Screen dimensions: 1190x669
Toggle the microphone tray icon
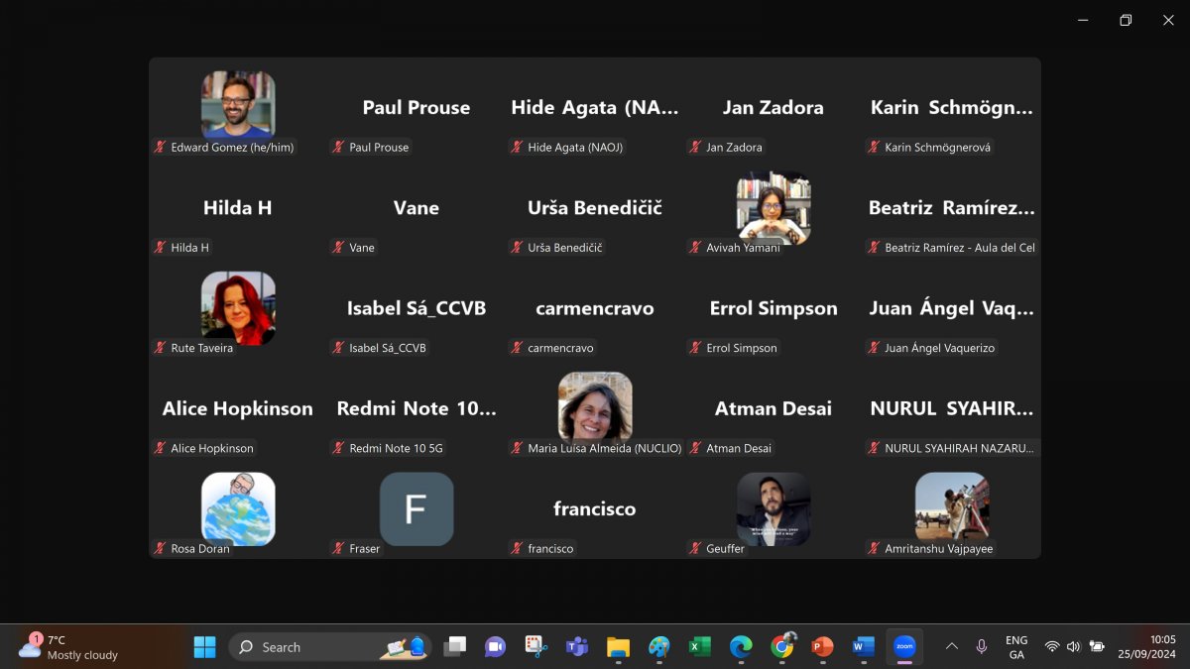click(x=981, y=646)
